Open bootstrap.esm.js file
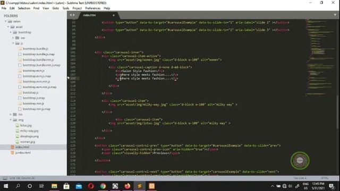This screenshot has height=191, width=340. 33,71
